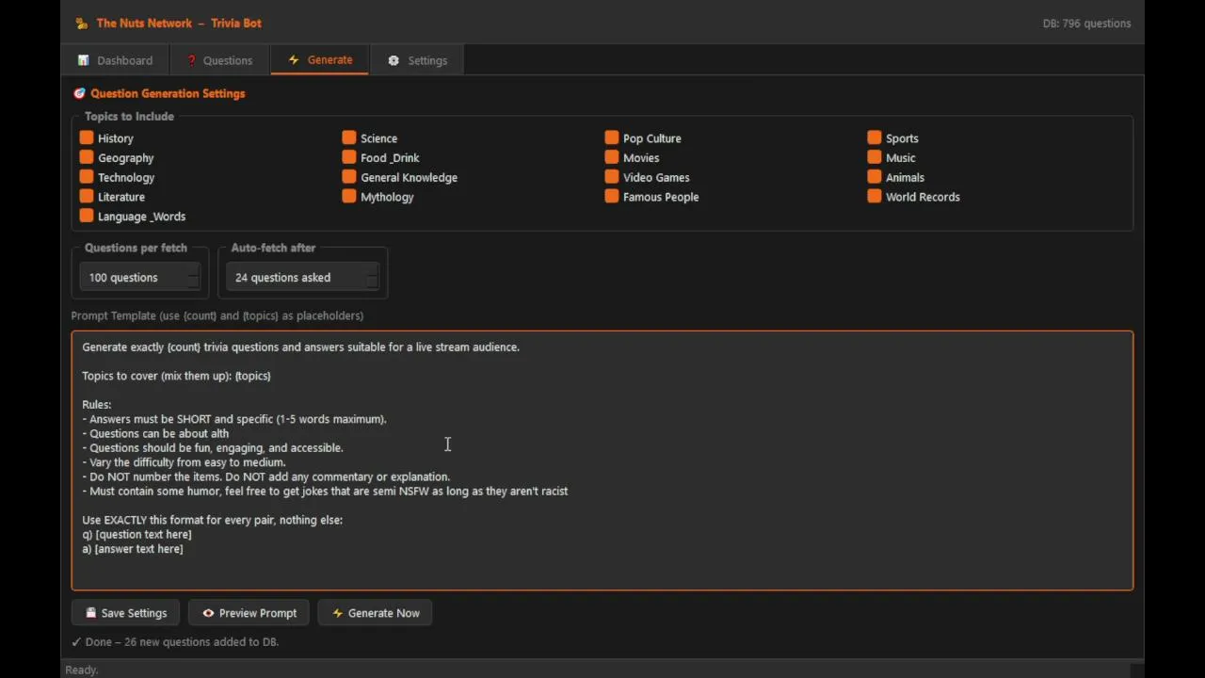Image resolution: width=1205 pixels, height=678 pixels.
Task: Go to the Settings tab
Action: (x=417, y=60)
